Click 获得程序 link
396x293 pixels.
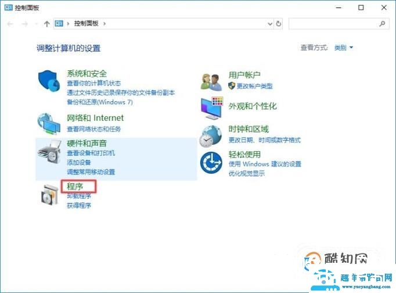pos(78,206)
